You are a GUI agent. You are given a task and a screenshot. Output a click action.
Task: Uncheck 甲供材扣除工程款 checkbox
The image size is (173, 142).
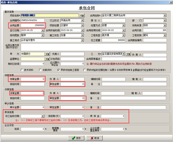[59, 70]
